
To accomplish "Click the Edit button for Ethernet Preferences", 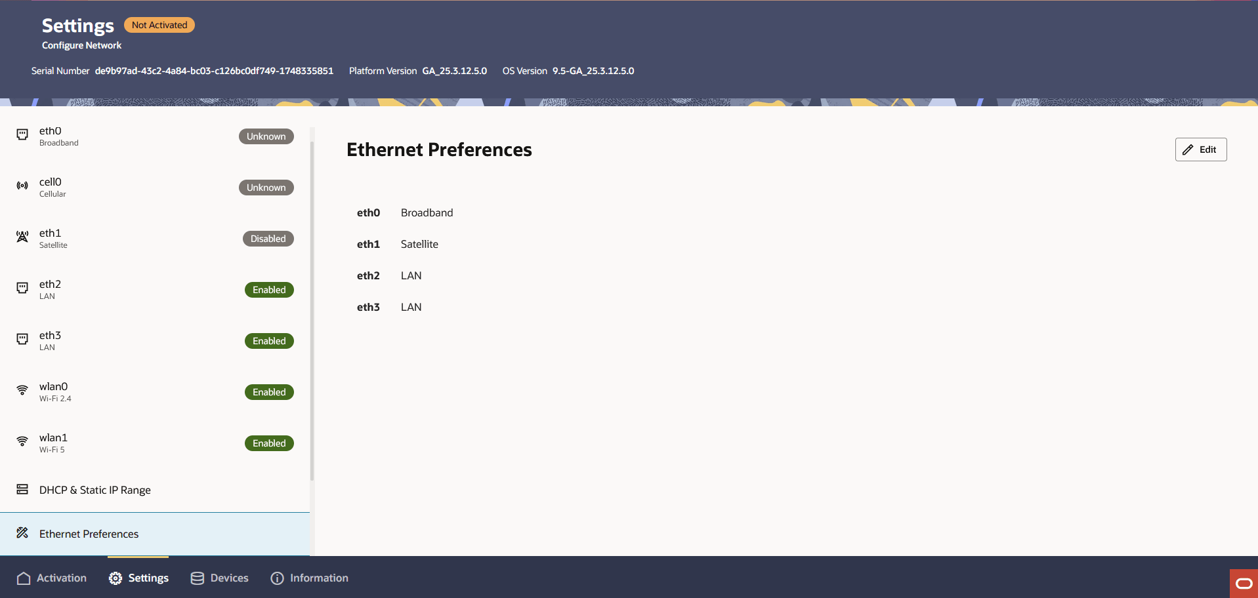I will click(1200, 149).
